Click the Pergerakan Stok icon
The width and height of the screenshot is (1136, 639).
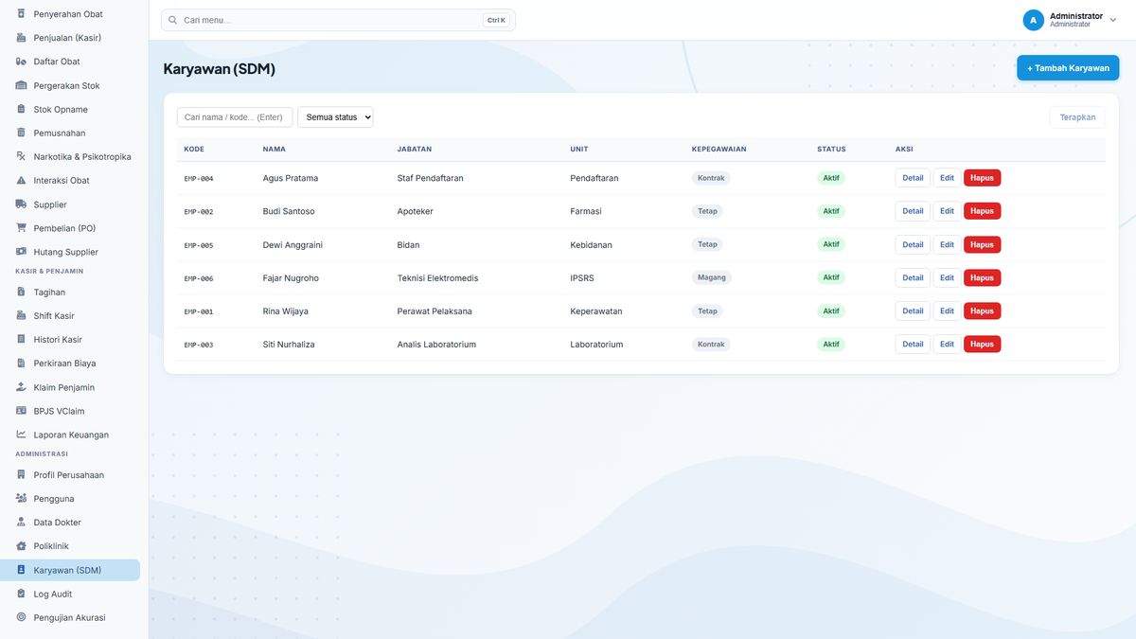click(21, 85)
